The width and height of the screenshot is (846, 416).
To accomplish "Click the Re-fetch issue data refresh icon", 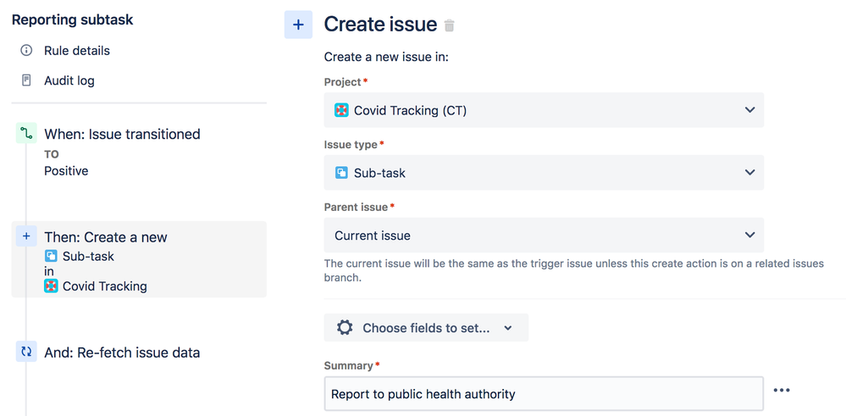I will 26,352.
